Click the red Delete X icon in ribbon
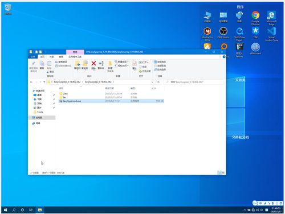 coord(93,63)
